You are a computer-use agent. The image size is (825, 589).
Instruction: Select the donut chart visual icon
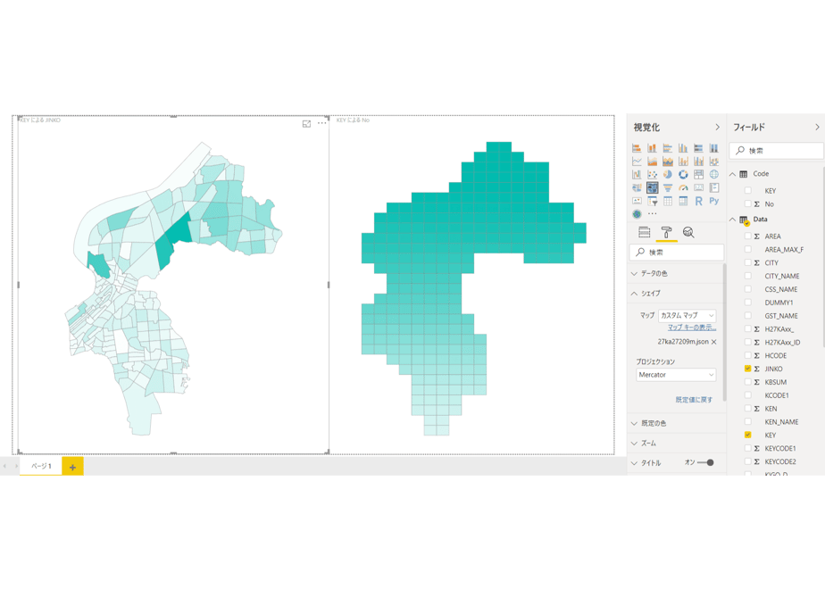tap(683, 175)
